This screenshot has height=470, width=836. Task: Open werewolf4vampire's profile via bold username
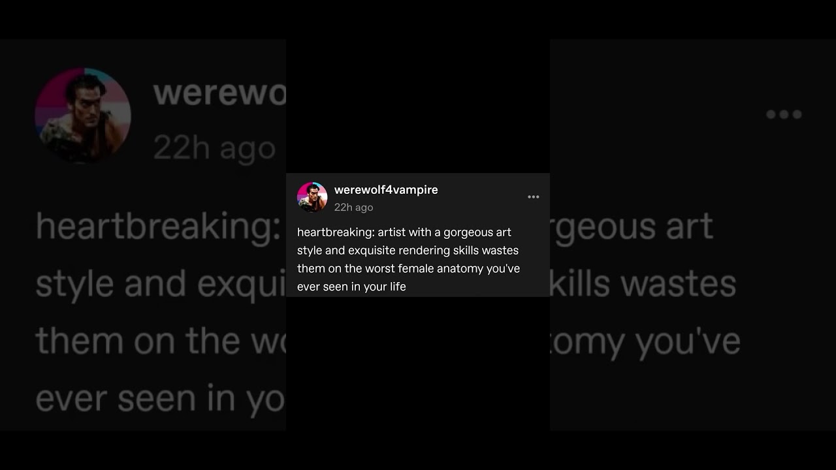pos(386,190)
